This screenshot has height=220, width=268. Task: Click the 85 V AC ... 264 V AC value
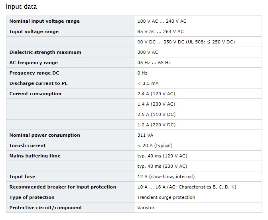[160, 31]
